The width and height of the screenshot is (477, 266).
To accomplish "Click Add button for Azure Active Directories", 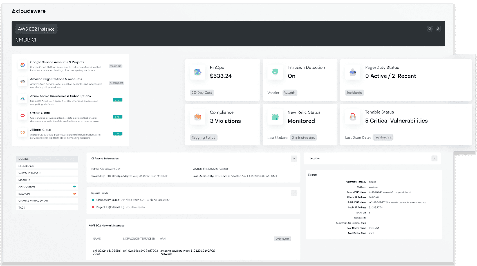I will pos(118,100).
